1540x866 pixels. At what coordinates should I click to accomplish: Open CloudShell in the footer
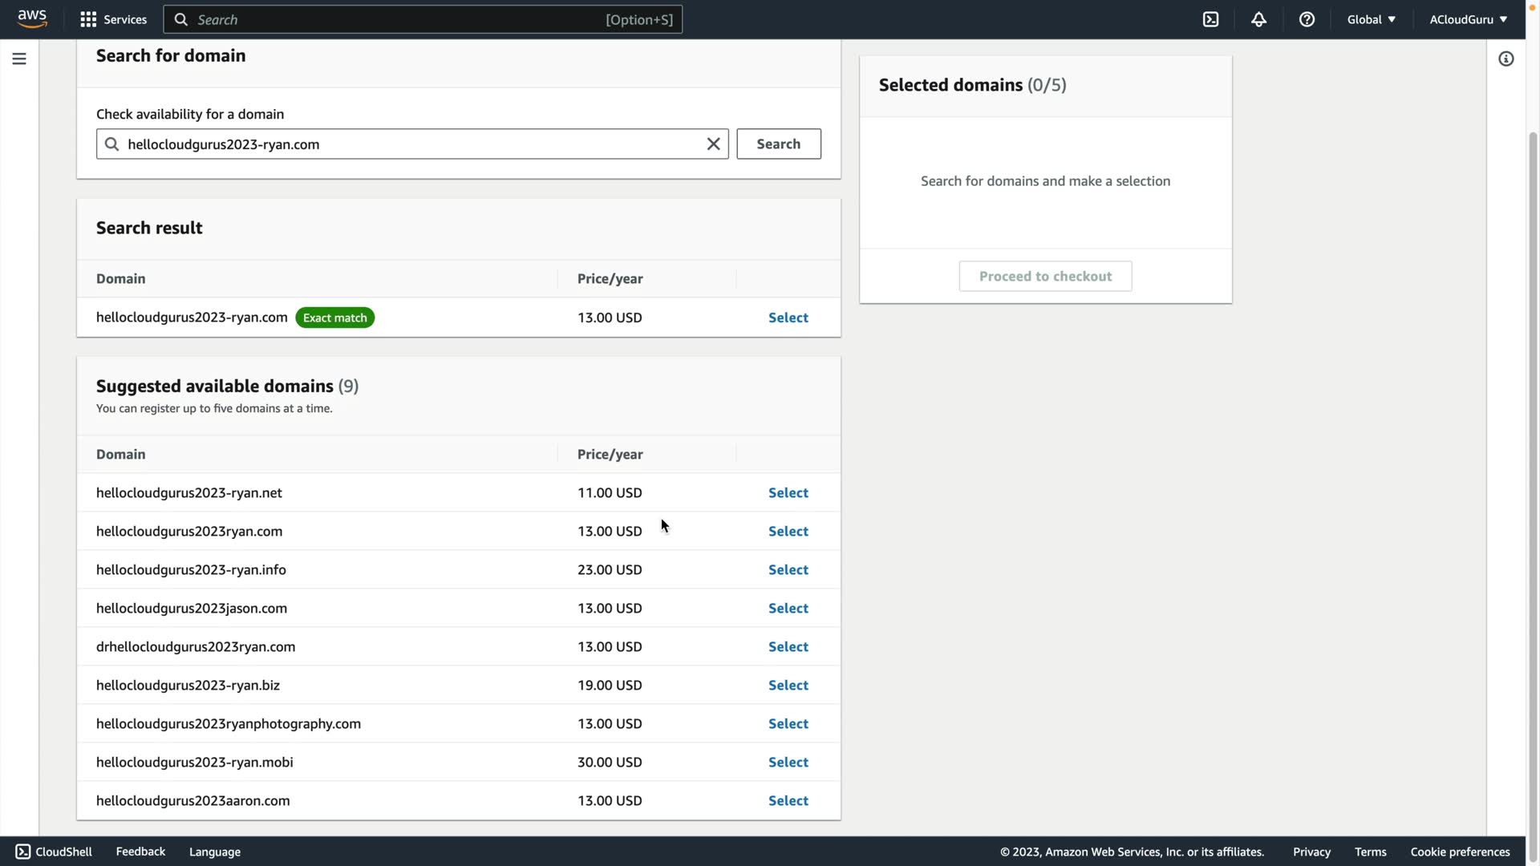pos(54,852)
